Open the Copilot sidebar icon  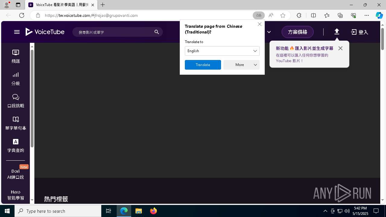click(x=379, y=15)
